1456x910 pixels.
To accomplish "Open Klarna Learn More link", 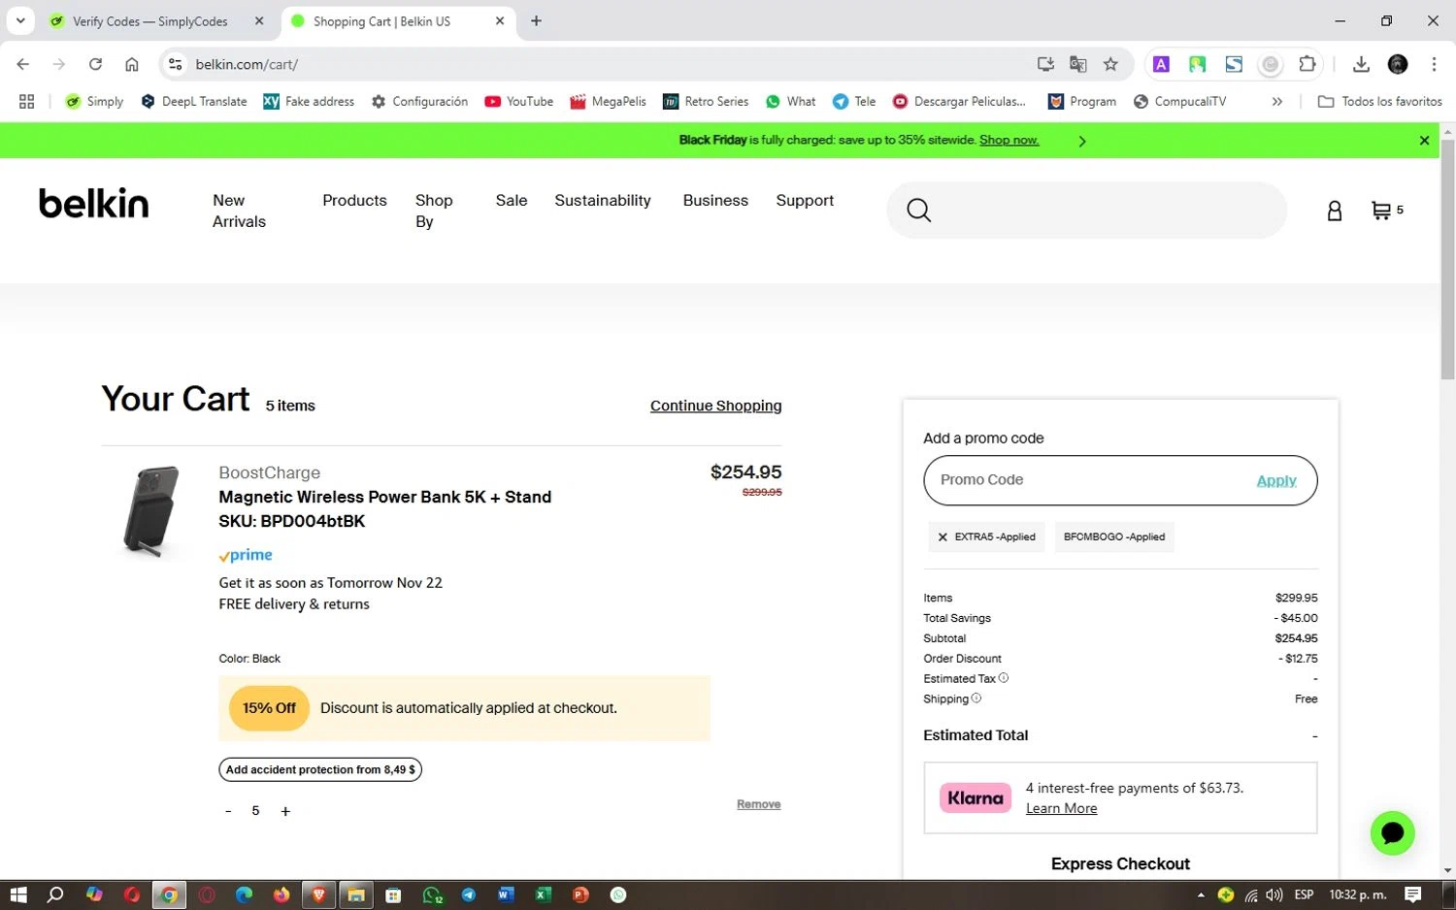I will 1061,808.
